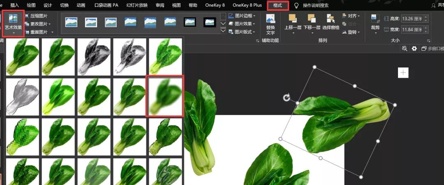Image resolution: width=444 pixels, height=185 pixels.
Task: Switch to the 绘图 tab
Action: click(x=31, y=5)
